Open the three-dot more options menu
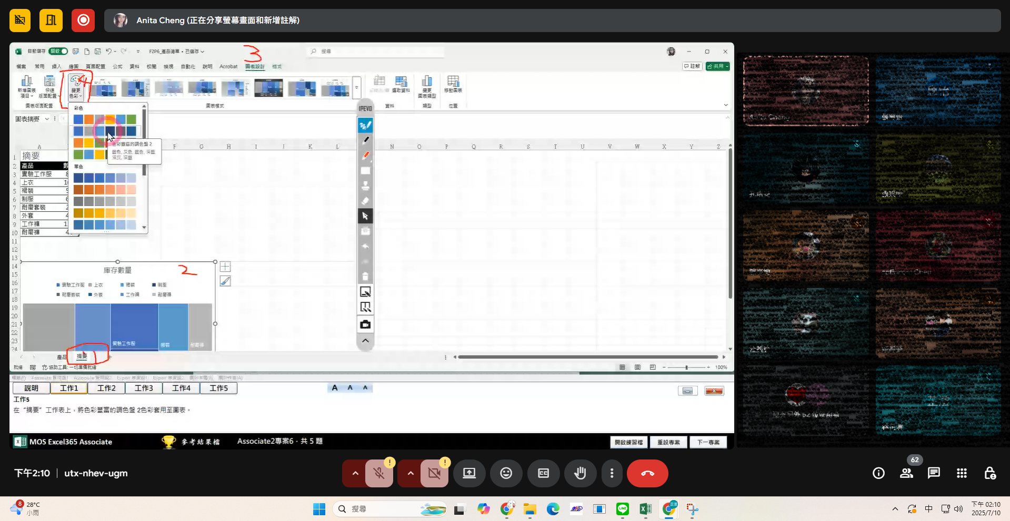The width and height of the screenshot is (1010, 521). [612, 473]
